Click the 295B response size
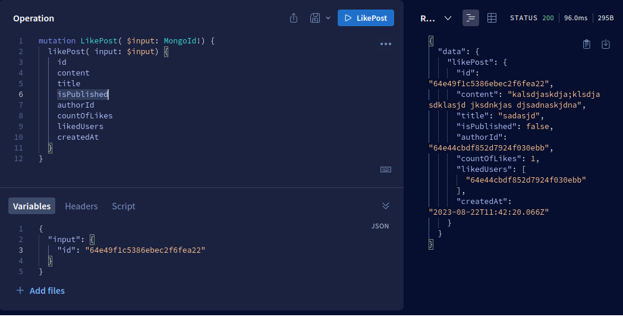The image size is (623, 317). click(606, 18)
